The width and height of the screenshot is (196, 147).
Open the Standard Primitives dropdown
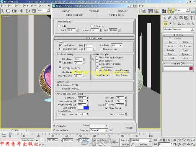pos(178,29)
